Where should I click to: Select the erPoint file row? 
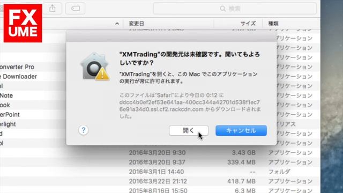click(x=33, y=115)
